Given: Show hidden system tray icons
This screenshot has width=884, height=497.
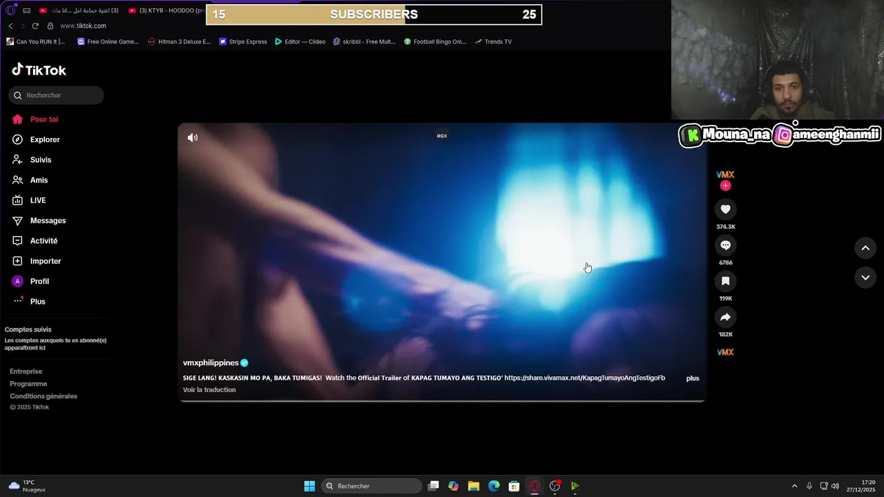Looking at the screenshot, I should [x=794, y=486].
